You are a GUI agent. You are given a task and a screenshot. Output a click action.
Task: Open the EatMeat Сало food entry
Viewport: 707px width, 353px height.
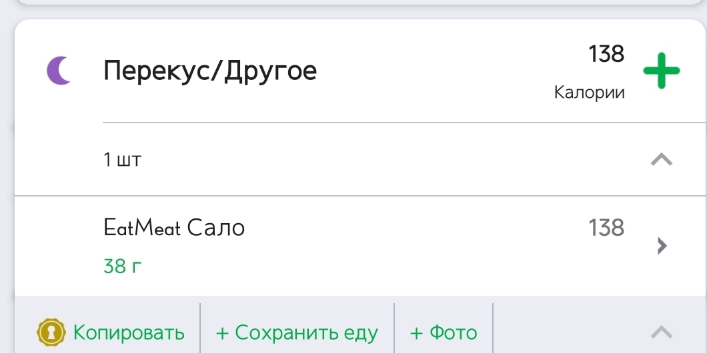click(x=174, y=227)
